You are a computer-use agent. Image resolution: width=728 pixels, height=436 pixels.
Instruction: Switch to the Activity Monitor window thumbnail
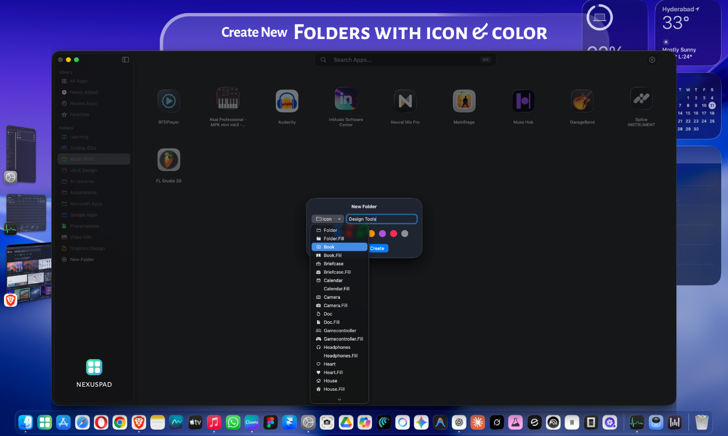pos(26,213)
